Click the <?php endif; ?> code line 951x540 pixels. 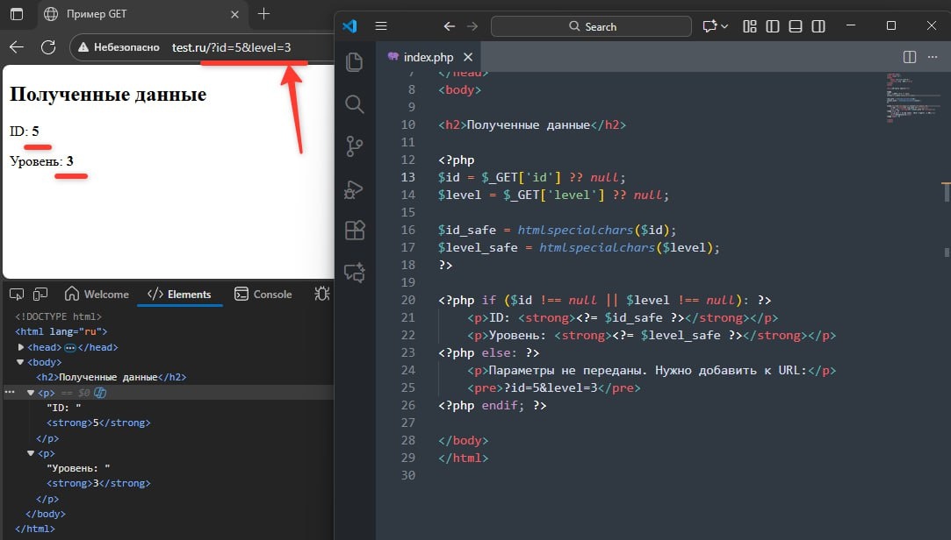(x=492, y=406)
